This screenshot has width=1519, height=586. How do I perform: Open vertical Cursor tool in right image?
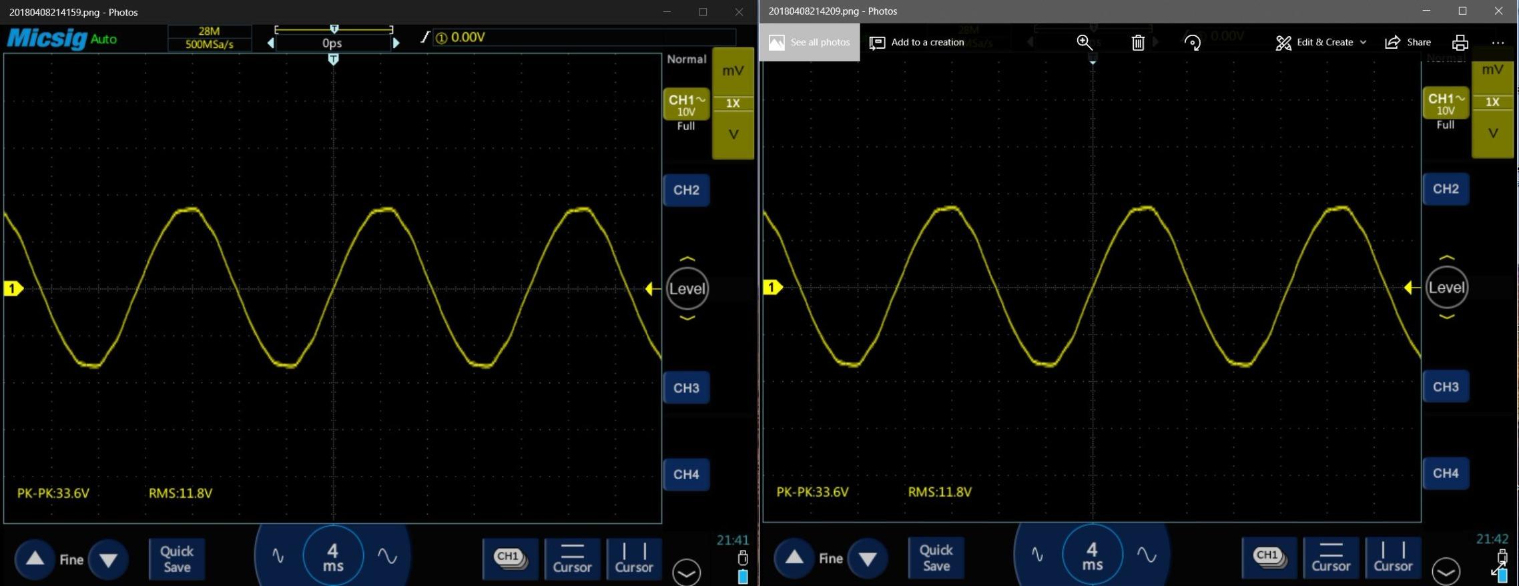tap(1393, 557)
